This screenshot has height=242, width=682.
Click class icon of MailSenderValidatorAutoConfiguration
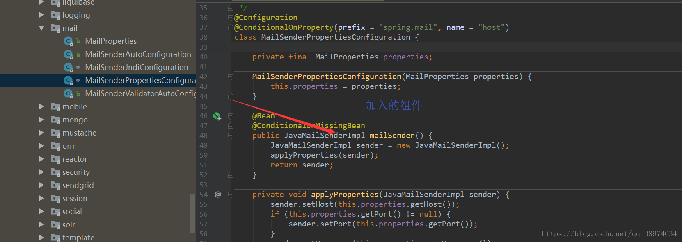(69, 94)
